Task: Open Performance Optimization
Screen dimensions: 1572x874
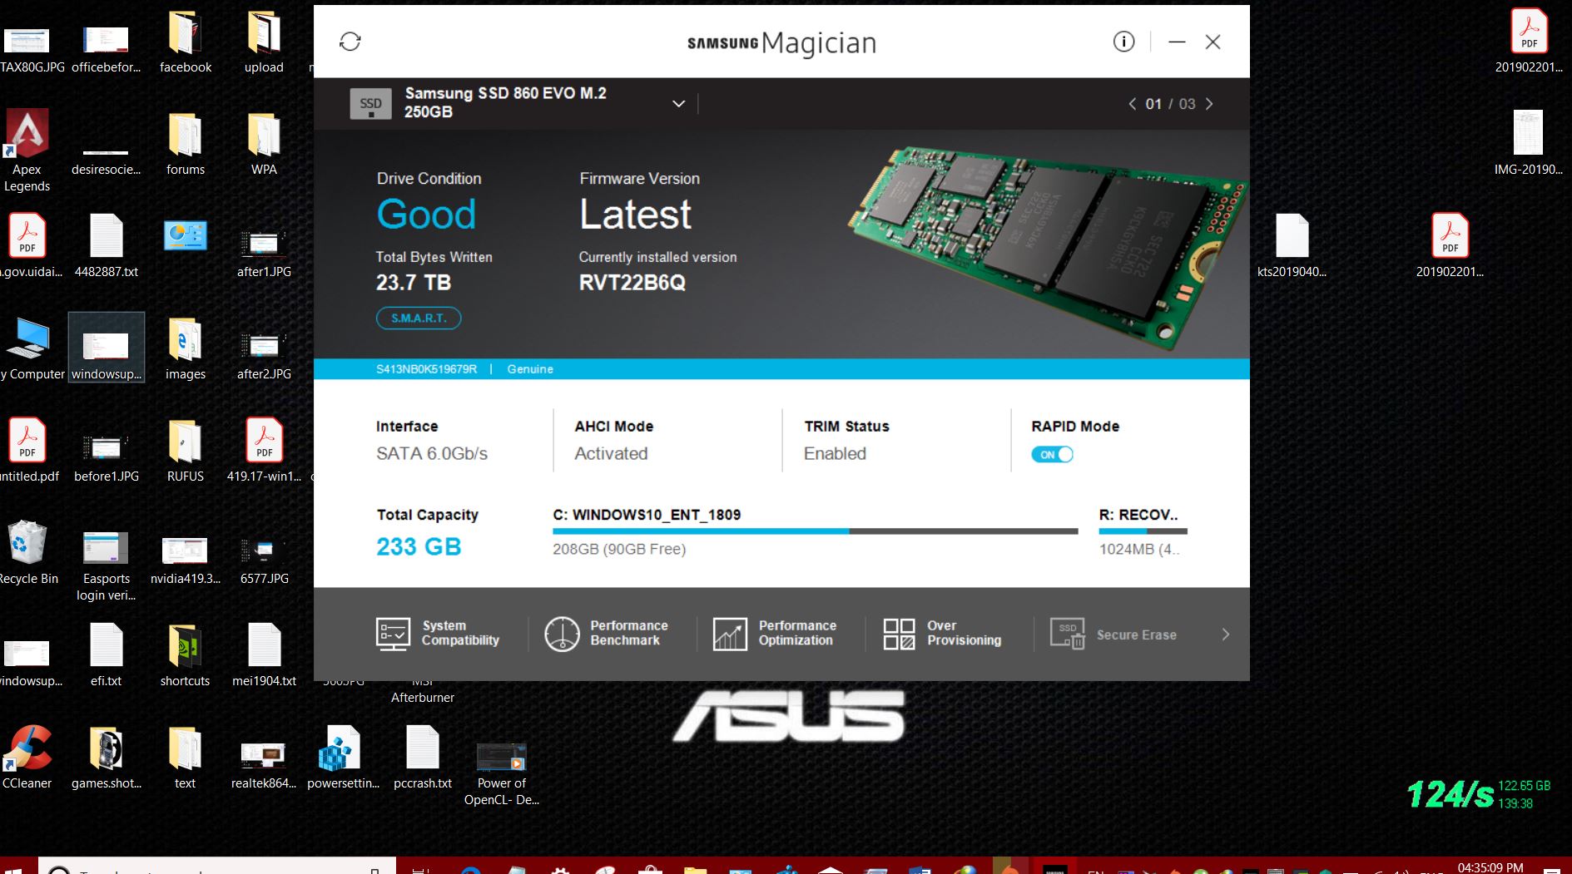Action: coord(775,634)
